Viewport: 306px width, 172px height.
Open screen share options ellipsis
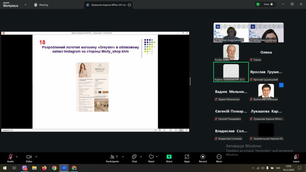pyautogui.click(x=129, y=5)
